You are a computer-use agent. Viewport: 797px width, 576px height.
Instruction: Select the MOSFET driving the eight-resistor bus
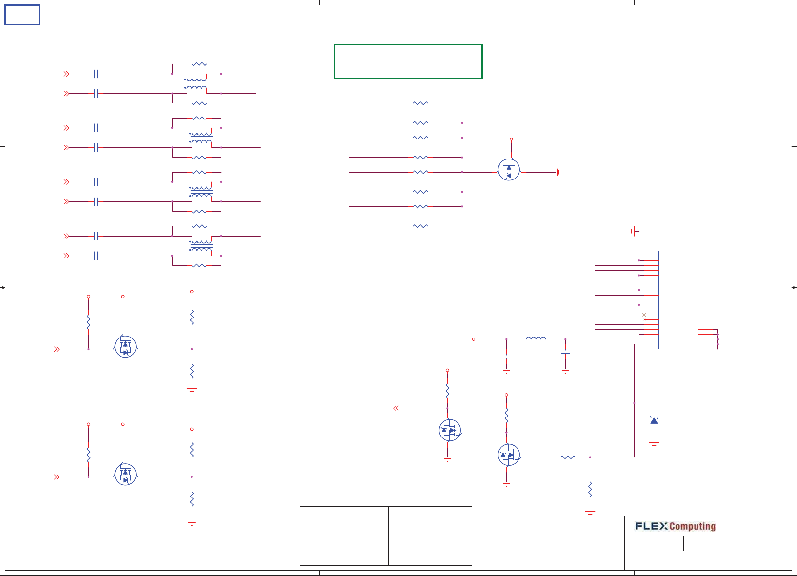[x=509, y=170]
